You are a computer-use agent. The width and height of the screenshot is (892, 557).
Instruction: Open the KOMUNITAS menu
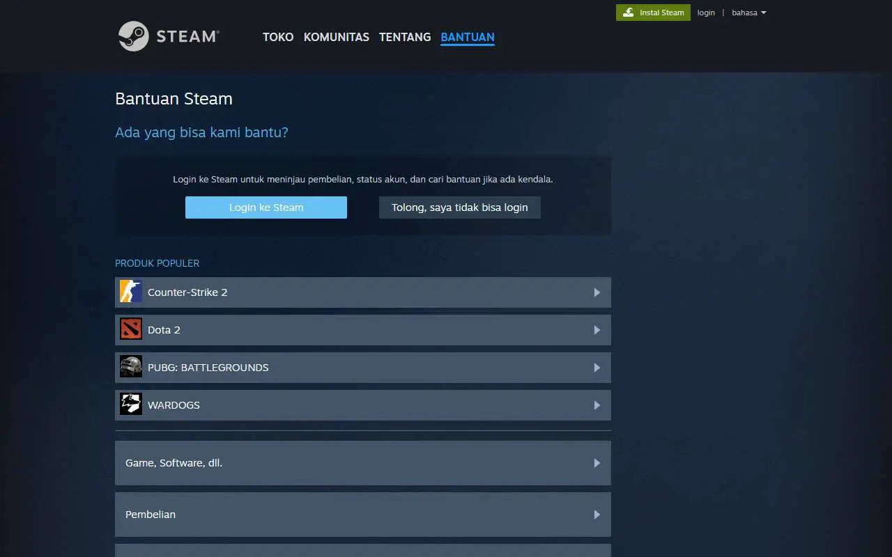(x=337, y=37)
